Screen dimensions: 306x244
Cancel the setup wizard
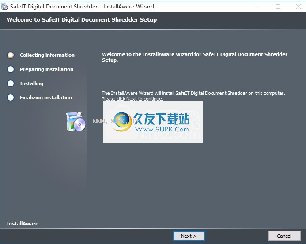[284, 236]
